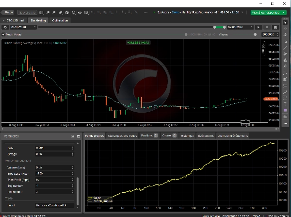This screenshot has width=291, height=217.
Task: Click the Stop Loss stepper arrows
Action: (73, 173)
